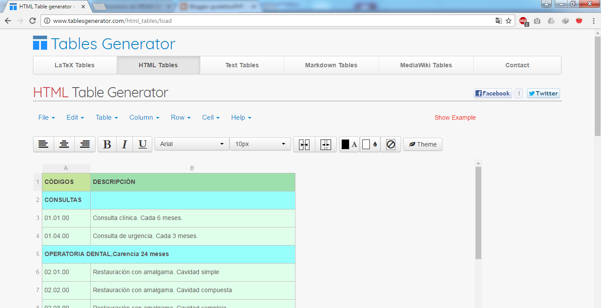The height and width of the screenshot is (308, 601).
Task: Click the AdBlock Plus extension icon
Action: pyautogui.click(x=524, y=21)
